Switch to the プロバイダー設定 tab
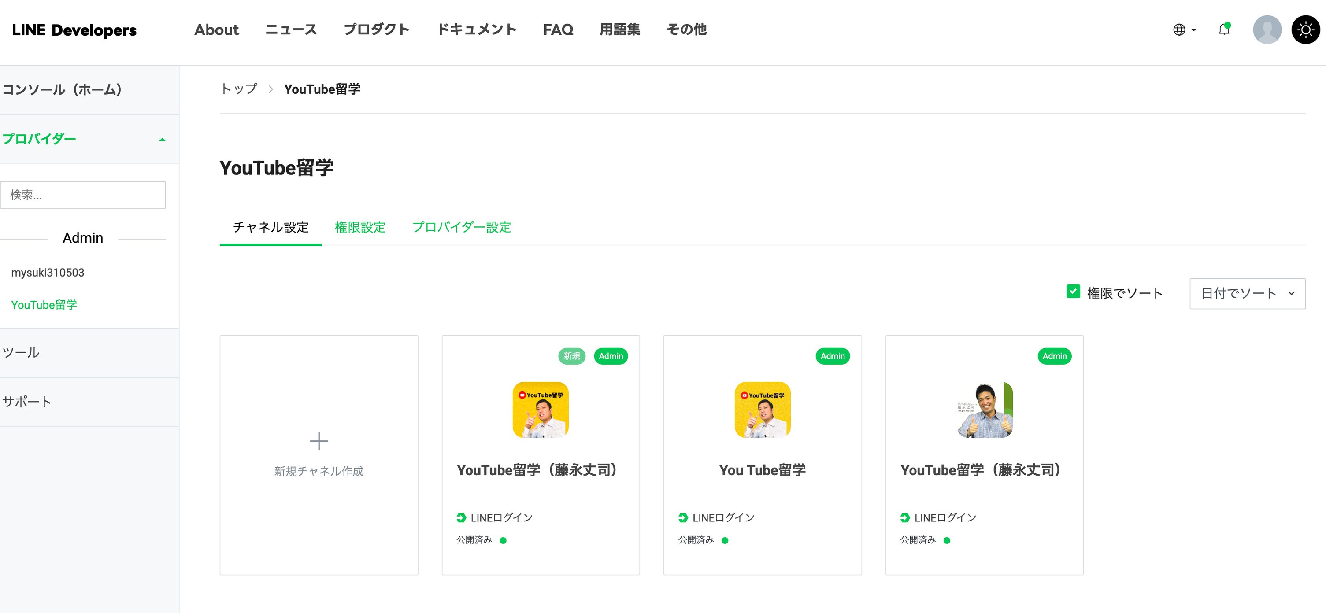The height and width of the screenshot is (613, 1326). (462, 227)
